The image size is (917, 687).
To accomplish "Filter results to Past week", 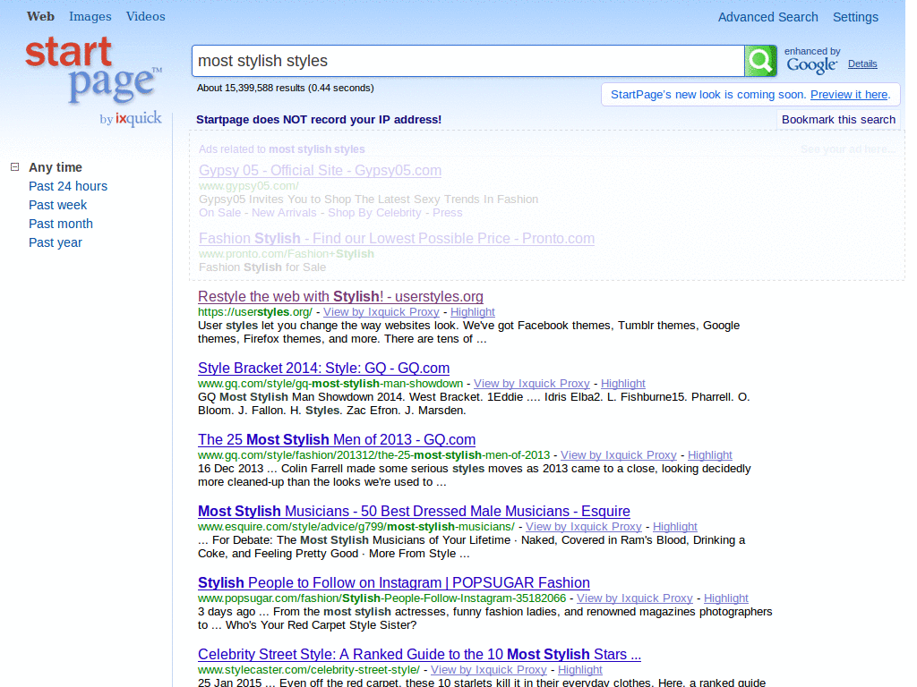I will coord(58,205).
